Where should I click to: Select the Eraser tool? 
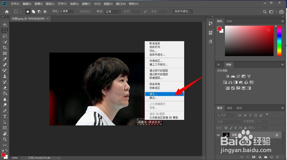(x=5, y=88)
